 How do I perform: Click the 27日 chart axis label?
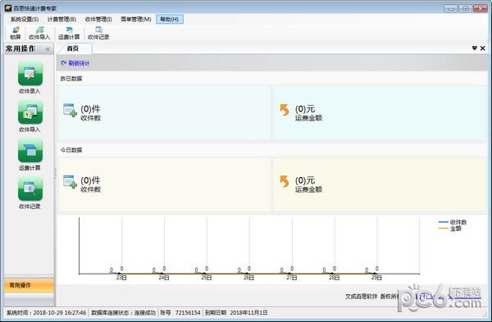pyautogui.click(x=291, y=278)
